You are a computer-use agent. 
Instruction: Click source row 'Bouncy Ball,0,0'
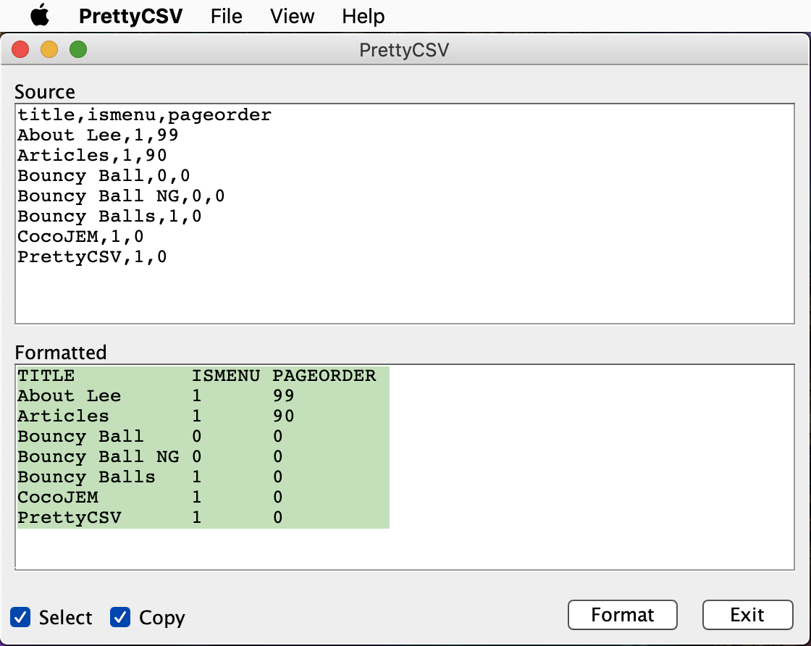pyautogui.click(x=104, y=176)
